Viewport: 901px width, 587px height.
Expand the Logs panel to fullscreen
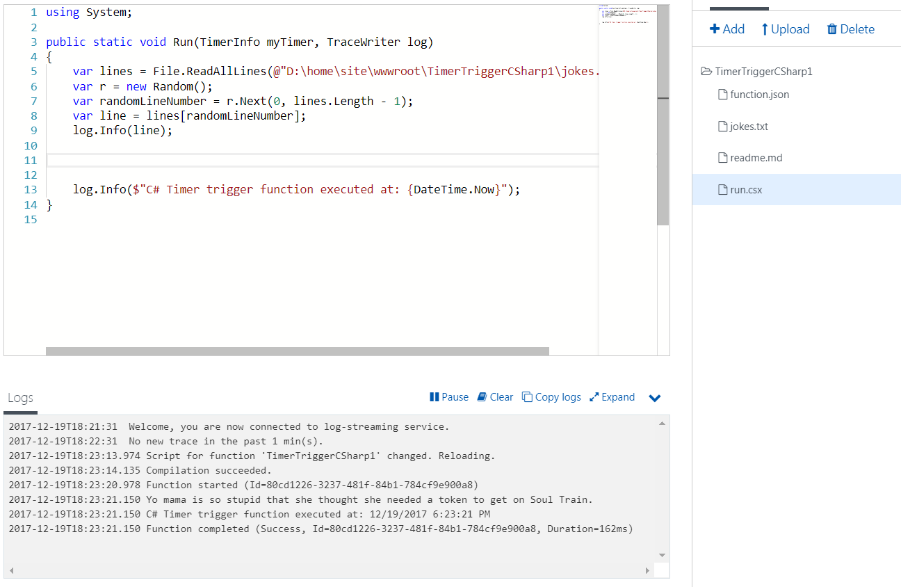tap(612, 396)
